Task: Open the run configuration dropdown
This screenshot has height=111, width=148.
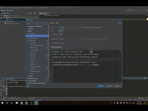Action: tap(130, 10)
